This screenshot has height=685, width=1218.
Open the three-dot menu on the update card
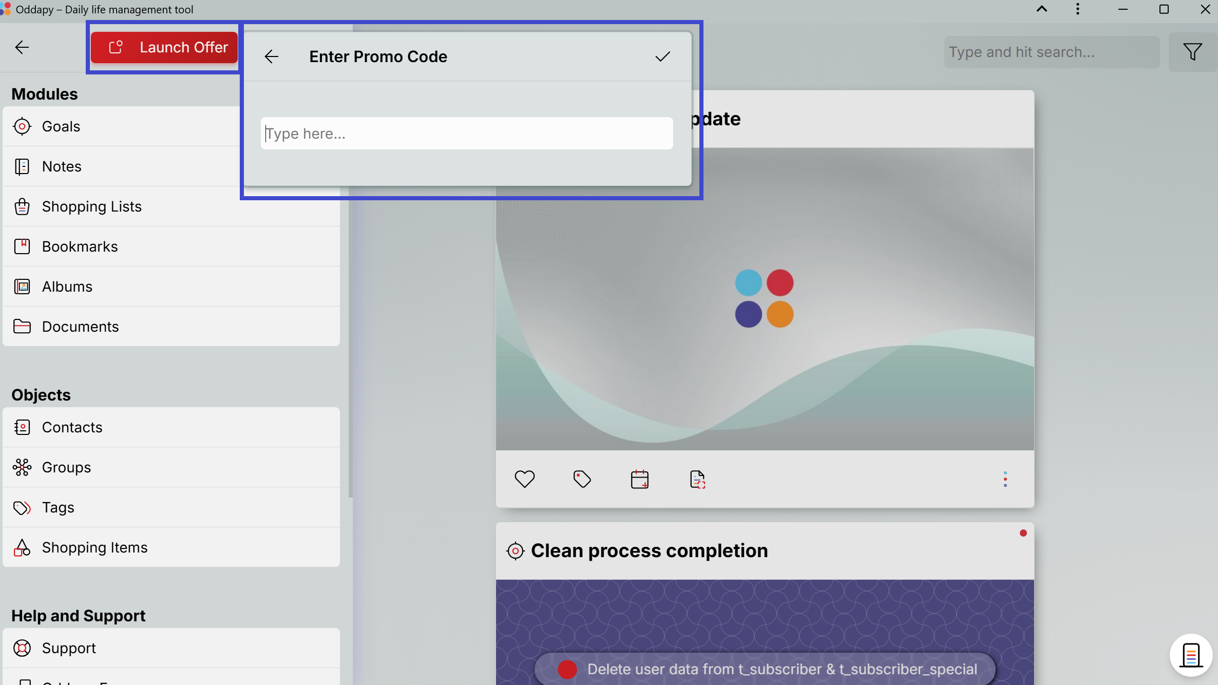click(x=1005, y=479)
